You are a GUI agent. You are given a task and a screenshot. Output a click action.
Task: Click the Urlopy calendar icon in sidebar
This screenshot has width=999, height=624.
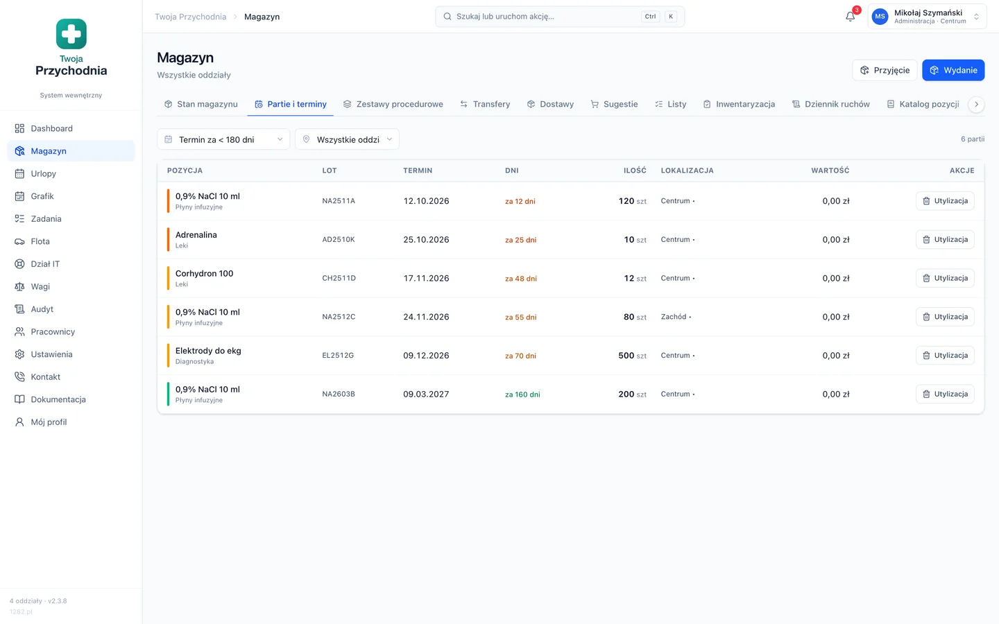point(19,173)
